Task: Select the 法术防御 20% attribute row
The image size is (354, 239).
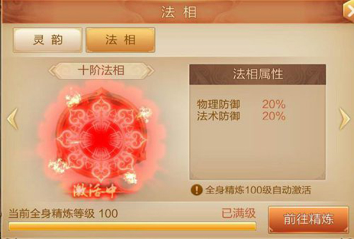Action: coord(241,116)
